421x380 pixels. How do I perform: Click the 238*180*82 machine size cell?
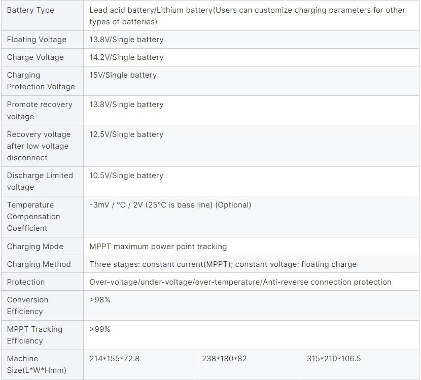(x=224, y=359)
